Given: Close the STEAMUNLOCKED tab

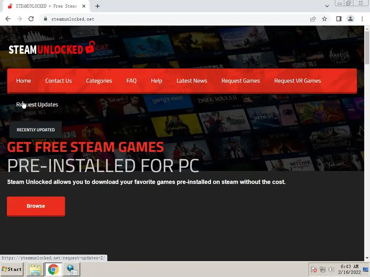Looking at the screenshot, I should [84, 6].
